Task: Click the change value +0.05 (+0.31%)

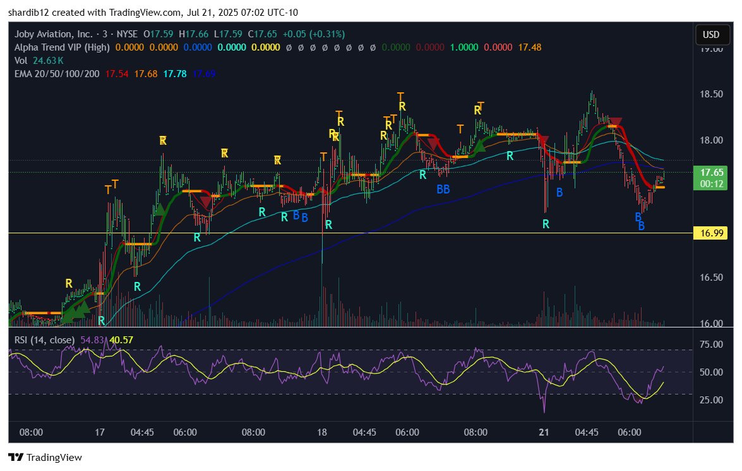Action: pyautogui.click(x=314, y=34)
